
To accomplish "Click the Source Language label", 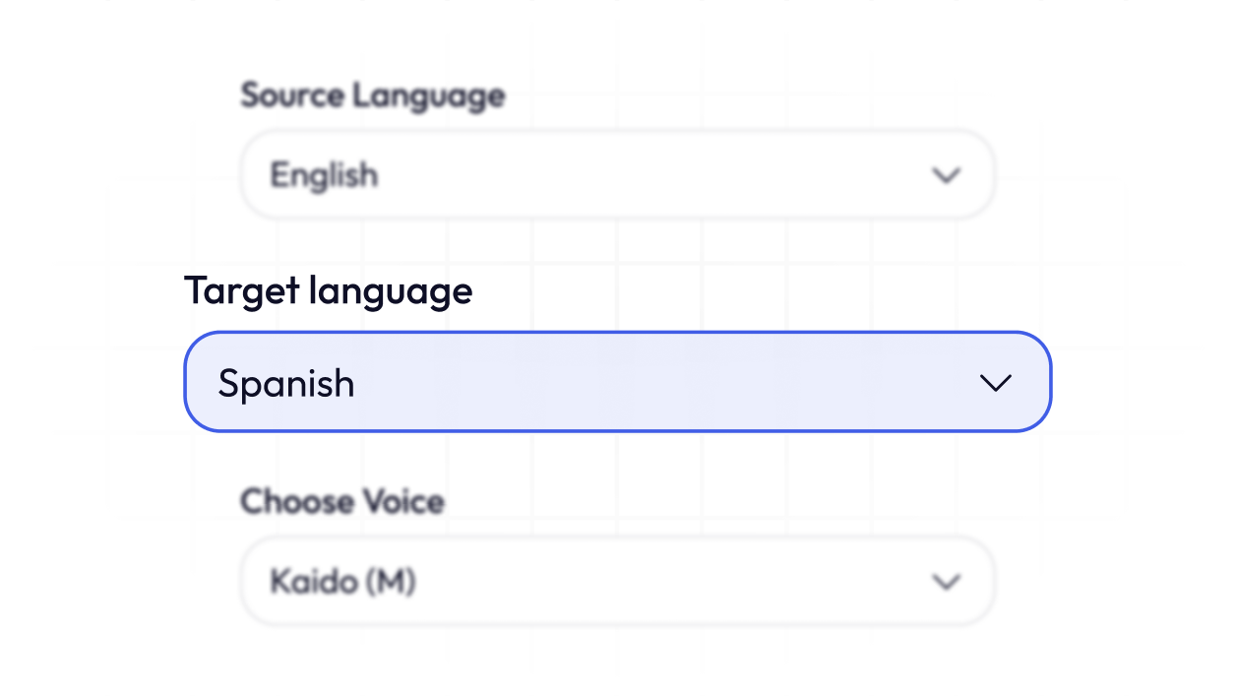I will 372,95.
